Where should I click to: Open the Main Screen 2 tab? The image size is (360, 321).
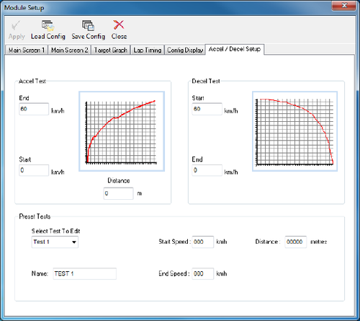click(x=69, y=50)
